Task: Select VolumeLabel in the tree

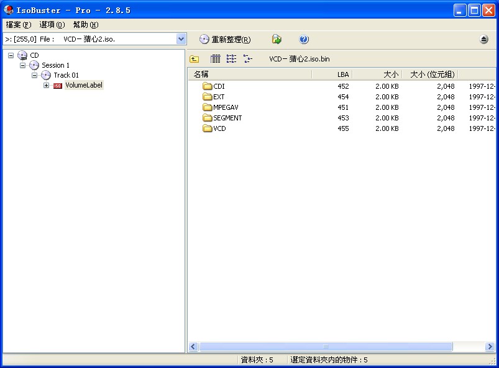Action: pyautogui.click(x=84, y=85)
